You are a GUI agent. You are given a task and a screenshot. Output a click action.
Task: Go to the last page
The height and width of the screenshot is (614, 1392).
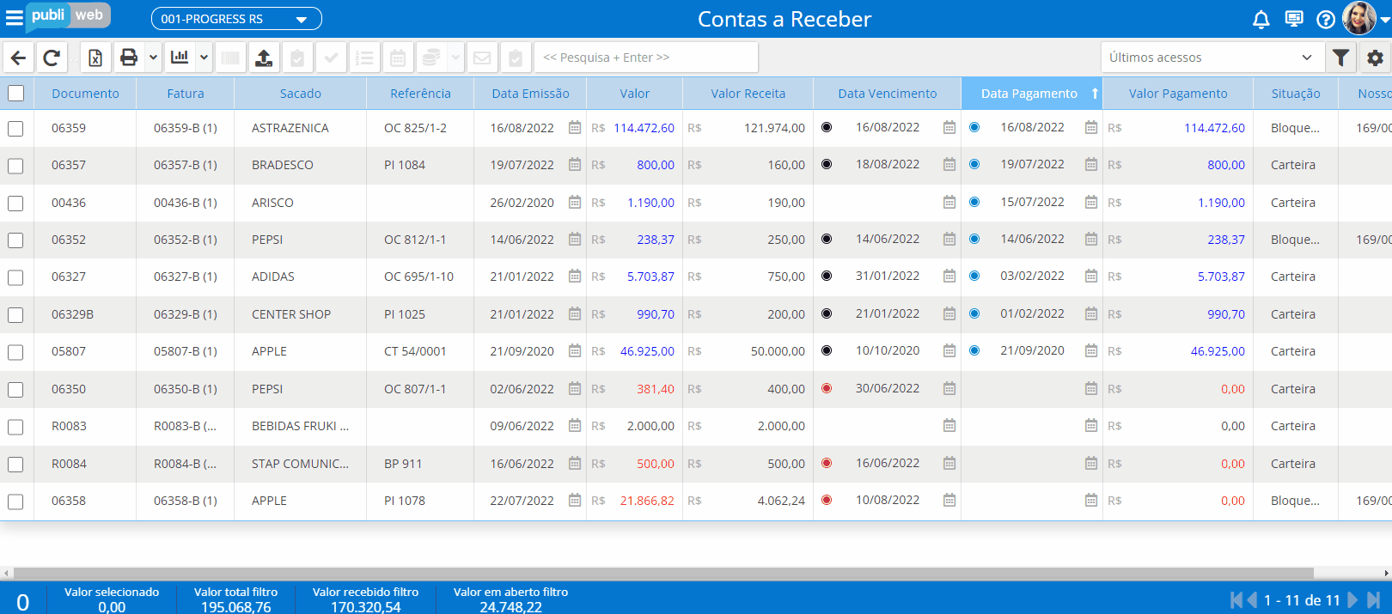[x=1374, y=600]
